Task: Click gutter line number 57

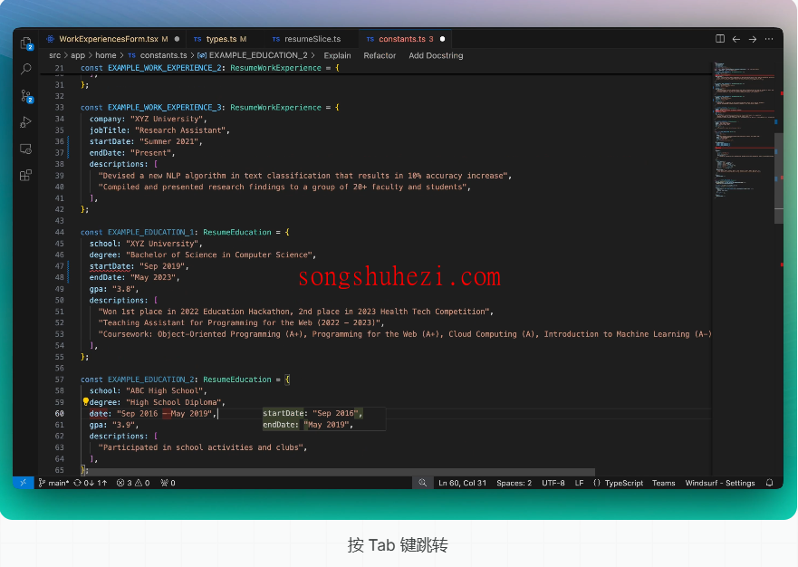Action: [x=60, y=380]
